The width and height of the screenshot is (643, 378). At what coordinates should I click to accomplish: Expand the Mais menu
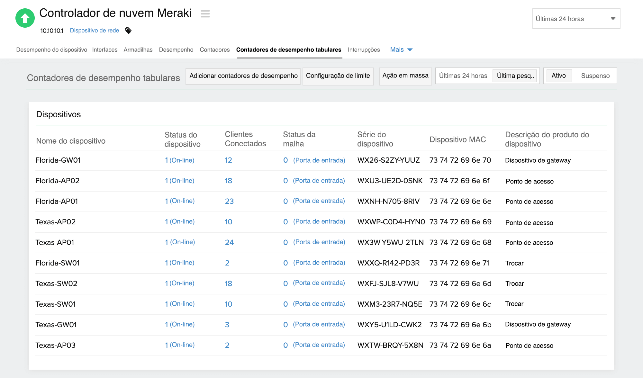click(x=401, y=50)
